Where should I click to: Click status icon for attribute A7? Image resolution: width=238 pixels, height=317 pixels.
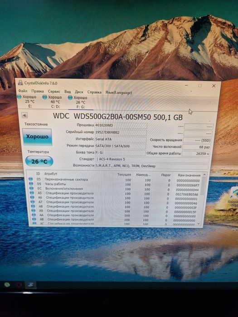[x=33, y=202]
